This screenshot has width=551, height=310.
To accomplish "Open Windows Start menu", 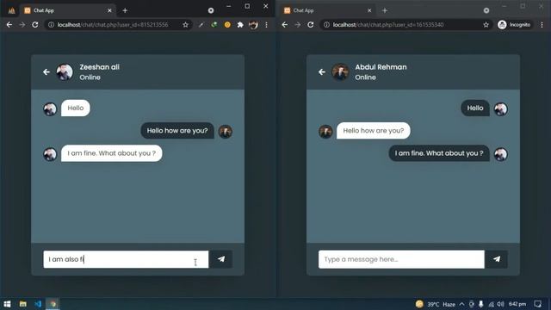I will (x=7, y=304).
